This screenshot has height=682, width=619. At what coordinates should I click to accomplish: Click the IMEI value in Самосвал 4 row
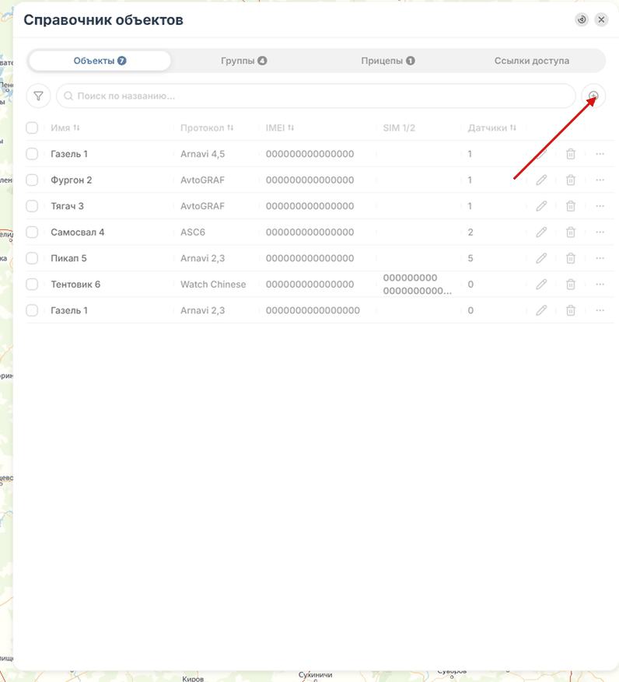point(309,232)
